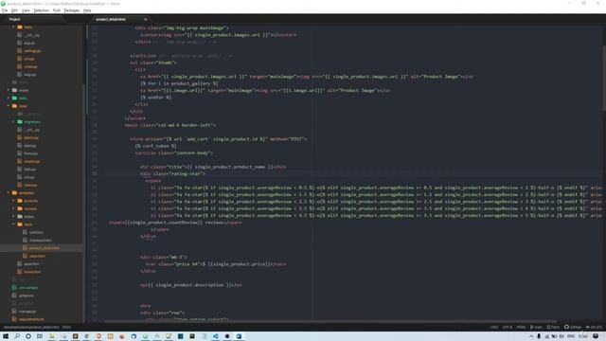Click the .gitignore file icon
The width and height of the screenshot is (606, 341).
point(14,296)
